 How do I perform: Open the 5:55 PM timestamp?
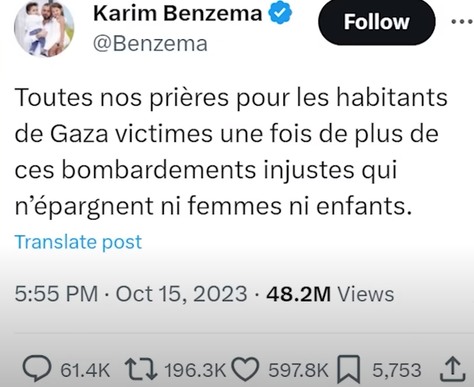tap(56, 294)
